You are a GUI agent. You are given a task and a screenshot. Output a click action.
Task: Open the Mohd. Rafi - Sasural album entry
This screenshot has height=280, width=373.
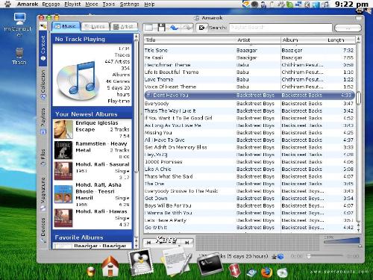(92, 171)
